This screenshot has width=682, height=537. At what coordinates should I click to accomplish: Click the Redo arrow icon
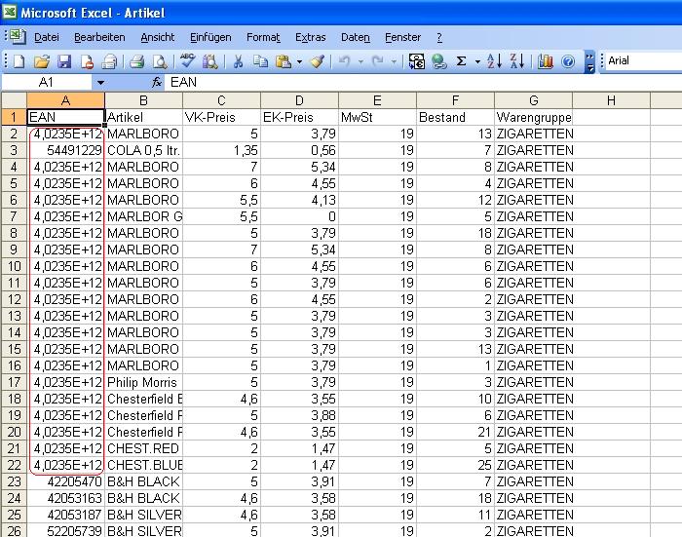coord(377,61)
